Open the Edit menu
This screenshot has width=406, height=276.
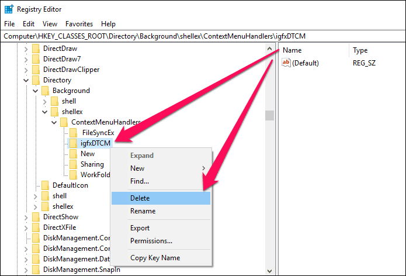point(29,24)
